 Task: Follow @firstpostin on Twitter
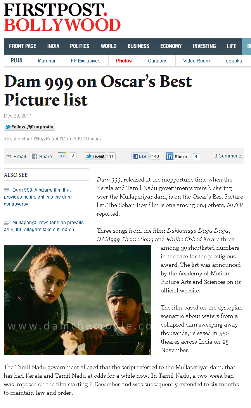pos(29,127)
